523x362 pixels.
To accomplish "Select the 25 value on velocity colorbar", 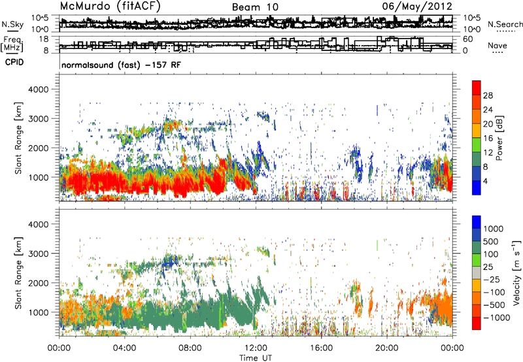I will [x=488, y=267].
